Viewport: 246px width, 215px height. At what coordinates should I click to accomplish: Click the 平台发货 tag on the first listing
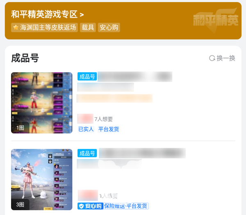109,129
